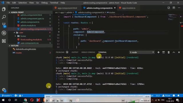Maximize the terminal panel with the up chevron
183x103 pixels.
tap(174, 52)
